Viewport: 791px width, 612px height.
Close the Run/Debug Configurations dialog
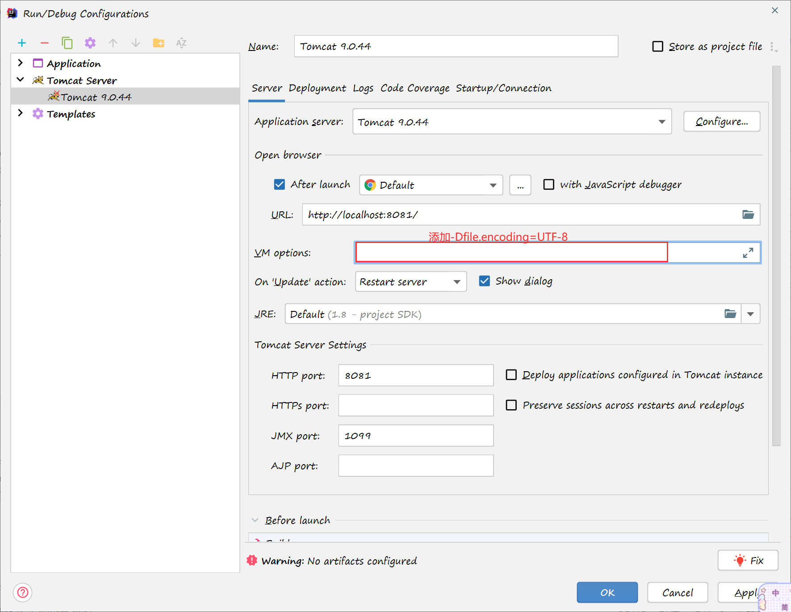tap(775, 10)
